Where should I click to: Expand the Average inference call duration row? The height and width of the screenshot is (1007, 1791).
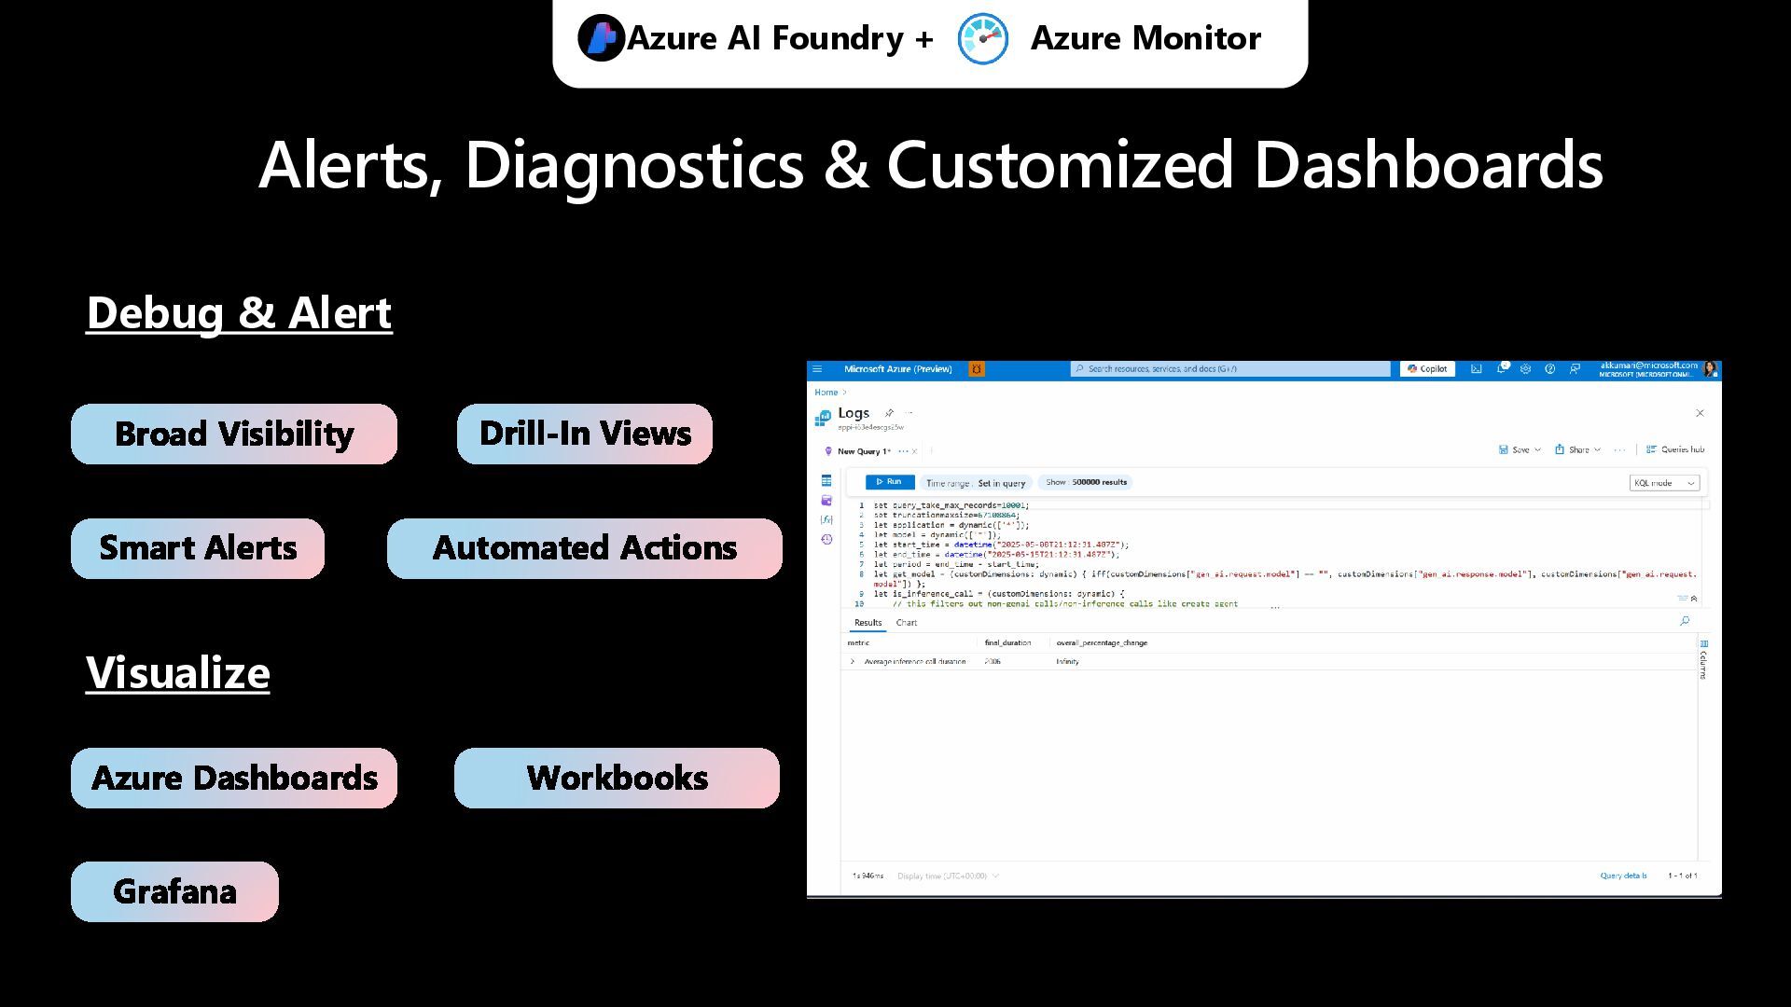point(853,662)
